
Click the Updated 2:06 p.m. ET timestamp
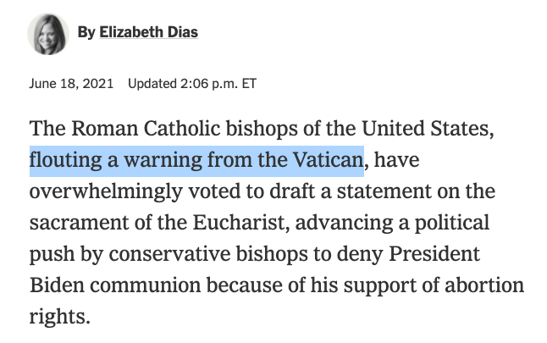(192, 84)
